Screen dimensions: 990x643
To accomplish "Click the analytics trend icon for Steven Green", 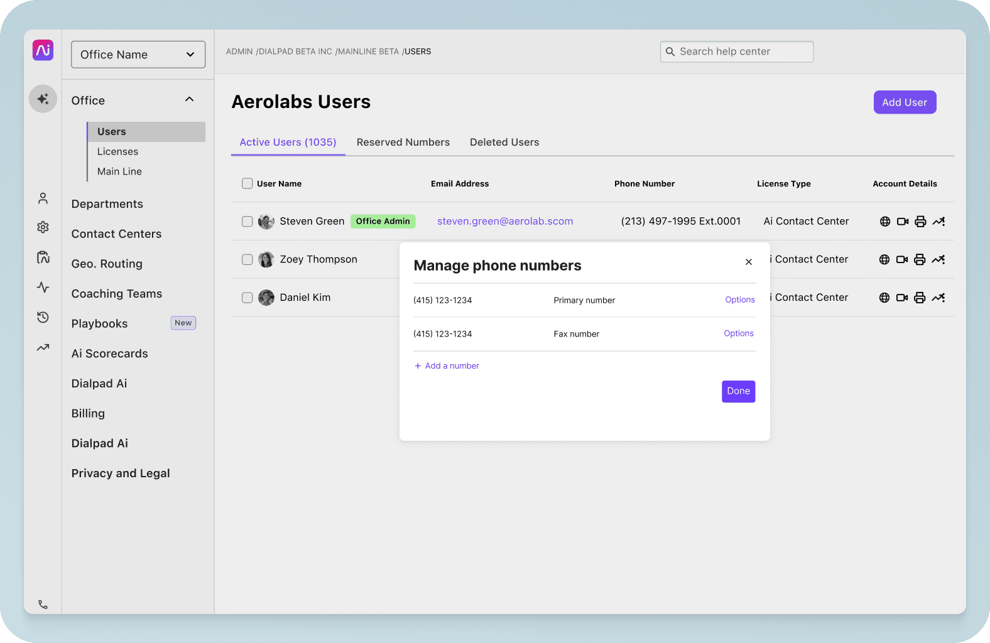I will (x=938, y=222).
